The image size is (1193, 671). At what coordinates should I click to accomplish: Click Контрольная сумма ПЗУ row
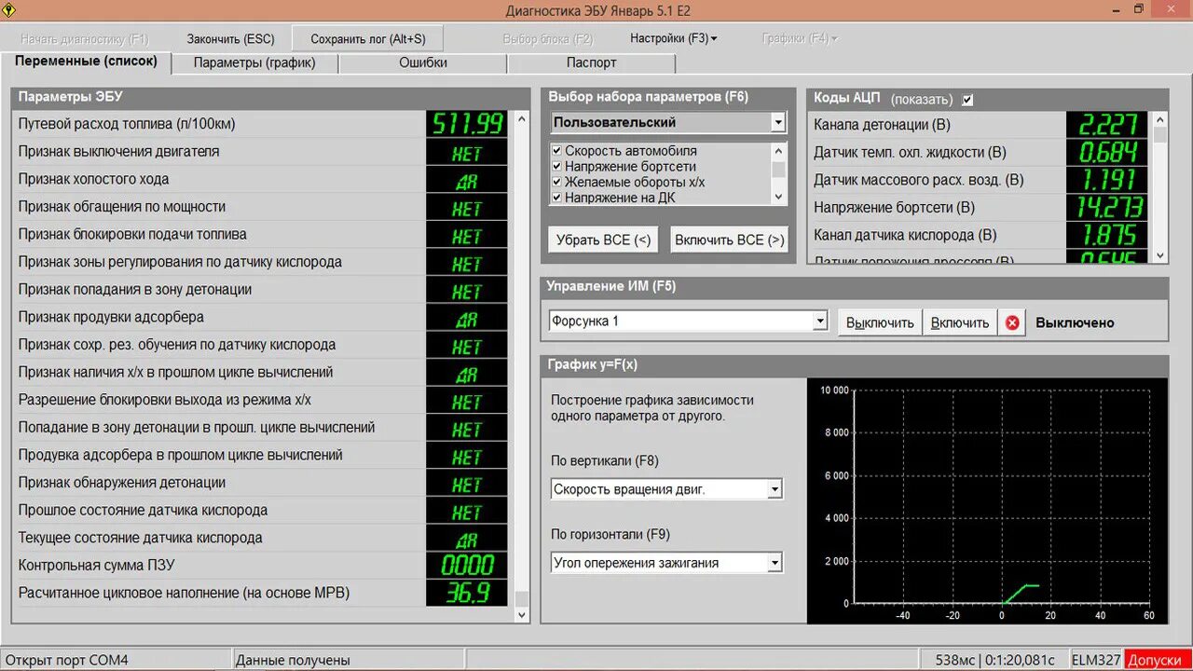coord(263,566)
